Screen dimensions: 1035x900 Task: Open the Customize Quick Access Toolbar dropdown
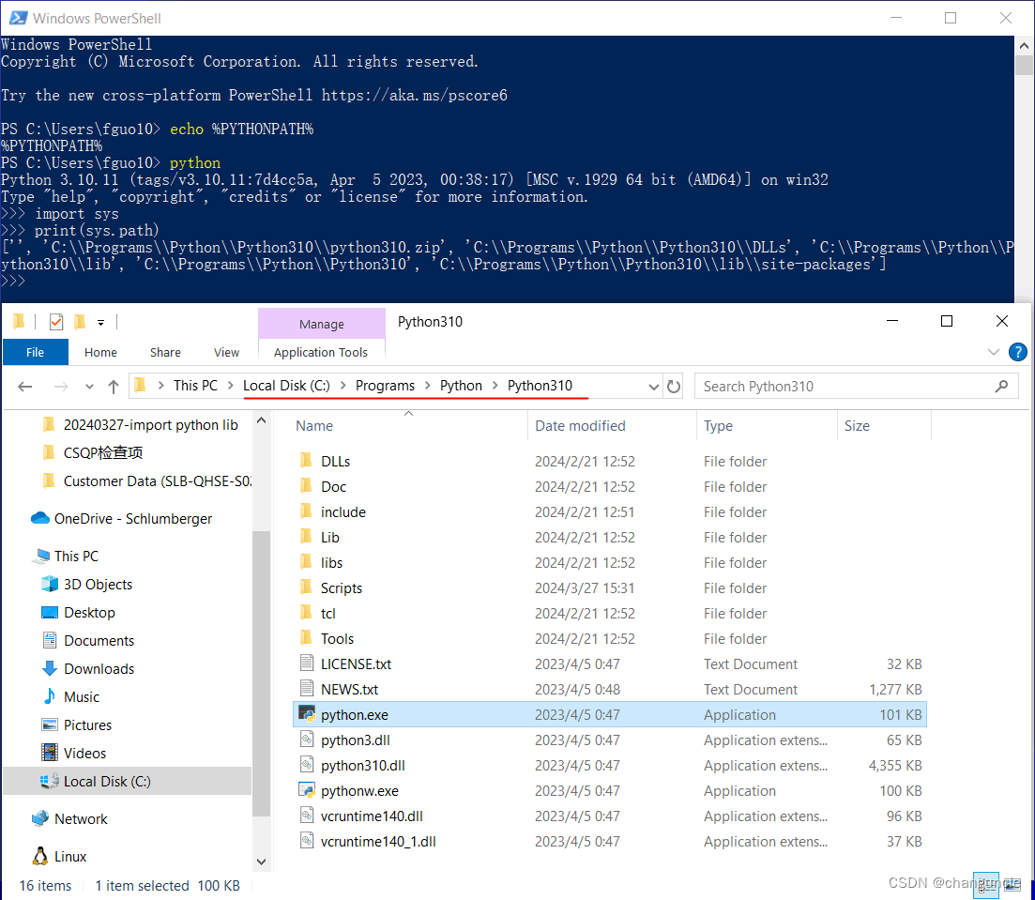pyautogui.click(x=101, y=322)
